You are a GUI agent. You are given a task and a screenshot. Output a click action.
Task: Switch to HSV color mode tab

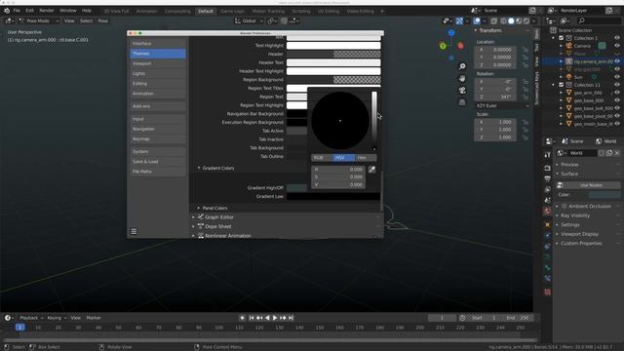click(x=344, y=158)
